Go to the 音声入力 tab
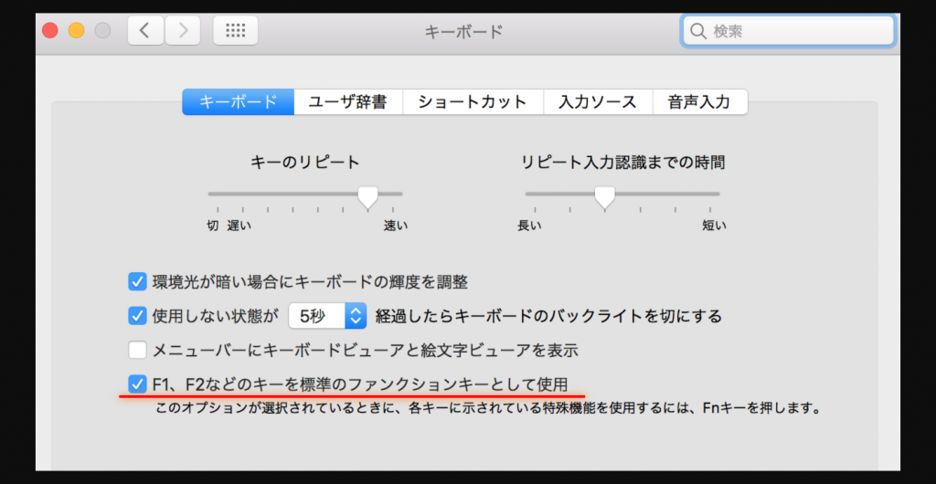This screenshot has height=484, width=936. click(x=699, y=101)
